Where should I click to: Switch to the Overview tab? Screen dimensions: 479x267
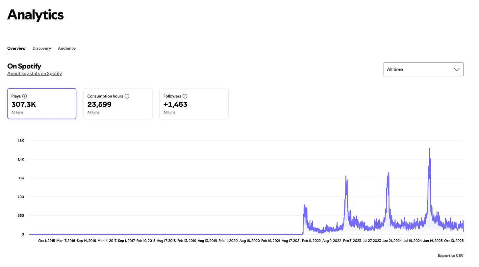click(x=16, y=48)
